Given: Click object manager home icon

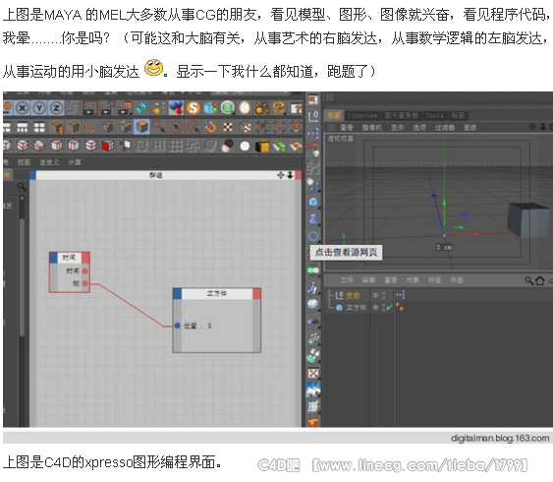Looking at the screenshot, I should tap(539, 280).
